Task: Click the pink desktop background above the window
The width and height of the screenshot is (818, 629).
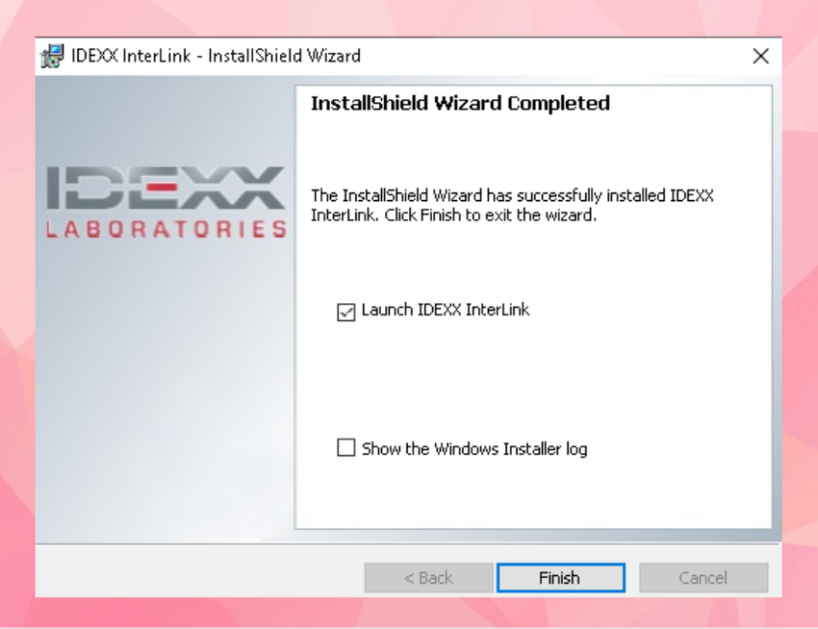Action: (409, 17)
